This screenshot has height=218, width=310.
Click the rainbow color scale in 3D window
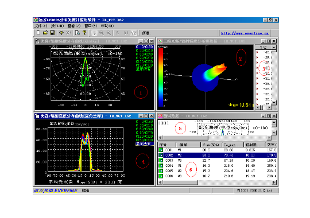click(161, 77)
